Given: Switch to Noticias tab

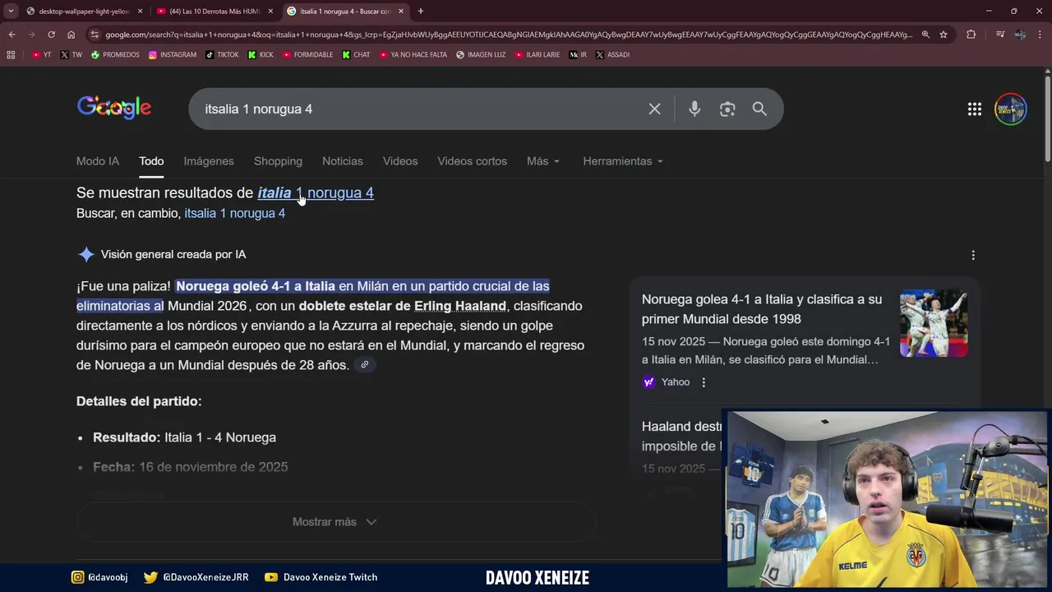Looking at the screenshot, I should (x=343, y=161).
